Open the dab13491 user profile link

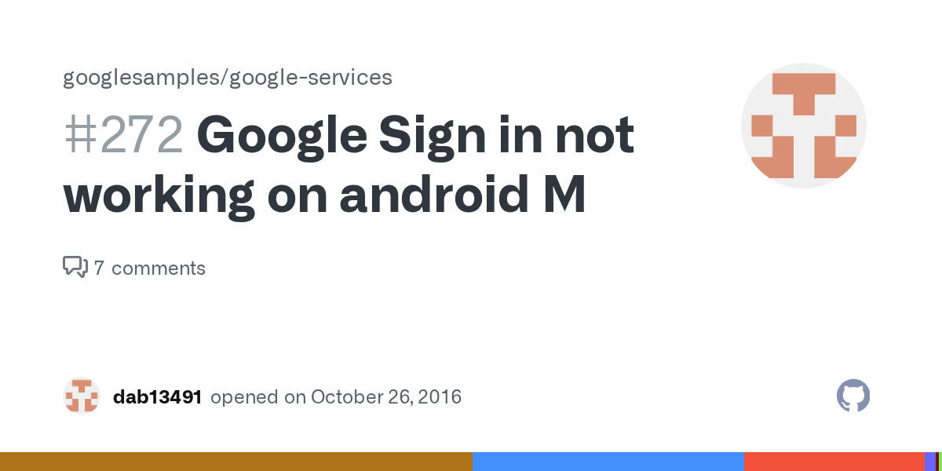click(x=157, y=397)
